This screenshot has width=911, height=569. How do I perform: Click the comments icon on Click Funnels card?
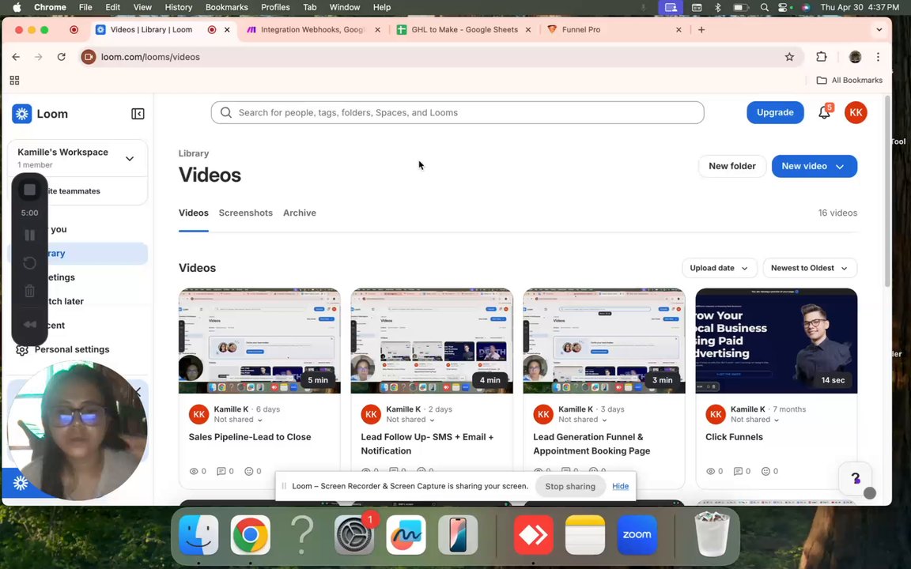[738, 472]
